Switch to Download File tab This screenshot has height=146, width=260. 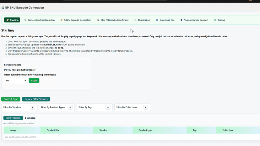pyautogui.click(x=165, y=20)
